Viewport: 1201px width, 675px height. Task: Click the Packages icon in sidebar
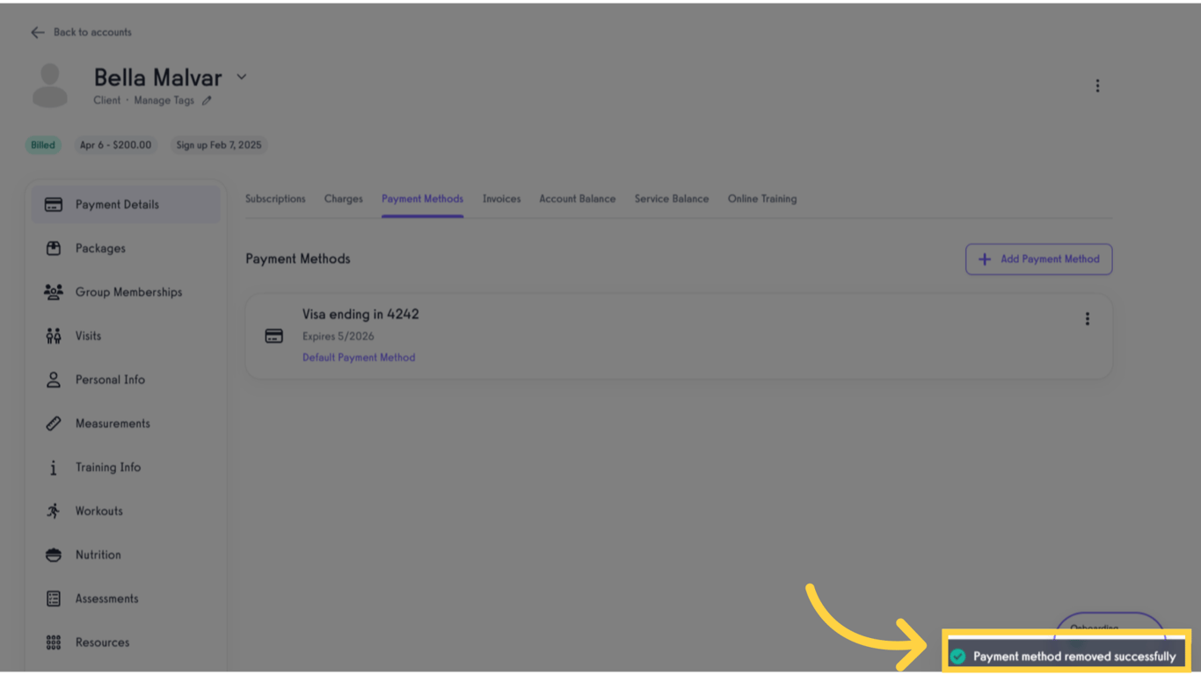point(53,248)
